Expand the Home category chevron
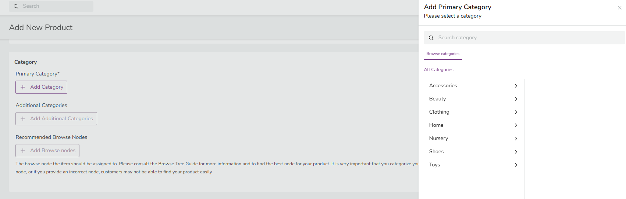This screenshot has width=626, height=199. pos(516,125)
